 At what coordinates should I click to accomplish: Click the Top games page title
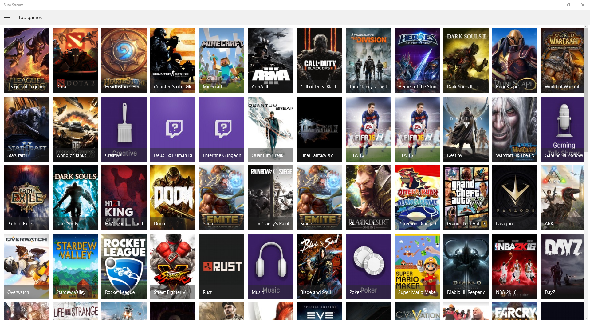(30, 18)
